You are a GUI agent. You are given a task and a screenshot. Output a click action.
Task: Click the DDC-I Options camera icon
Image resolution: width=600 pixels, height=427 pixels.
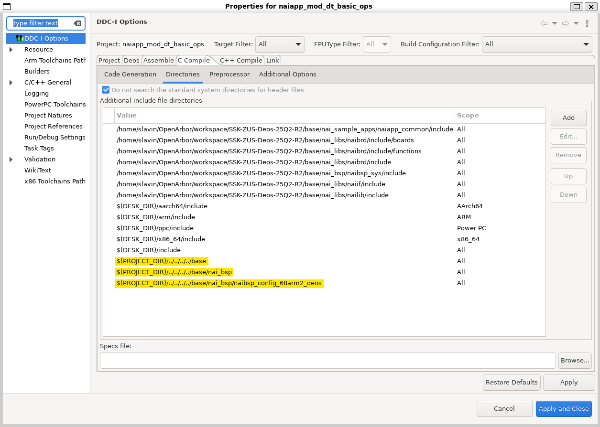[20, 38]
